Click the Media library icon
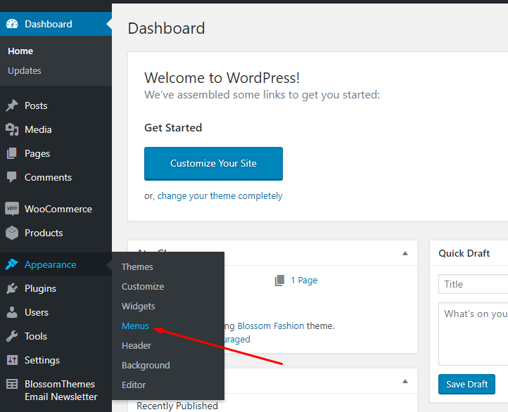The height and width of the screenshot is (412, 508). 12,129
